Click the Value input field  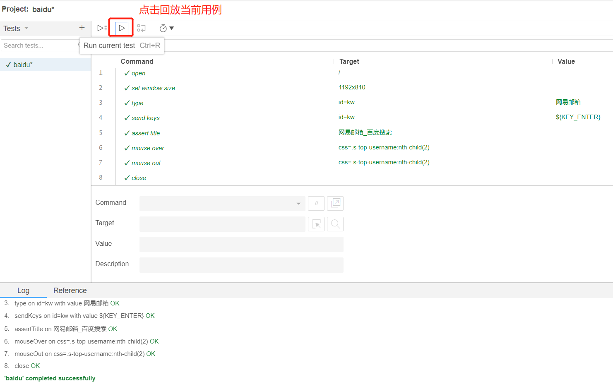241,244
